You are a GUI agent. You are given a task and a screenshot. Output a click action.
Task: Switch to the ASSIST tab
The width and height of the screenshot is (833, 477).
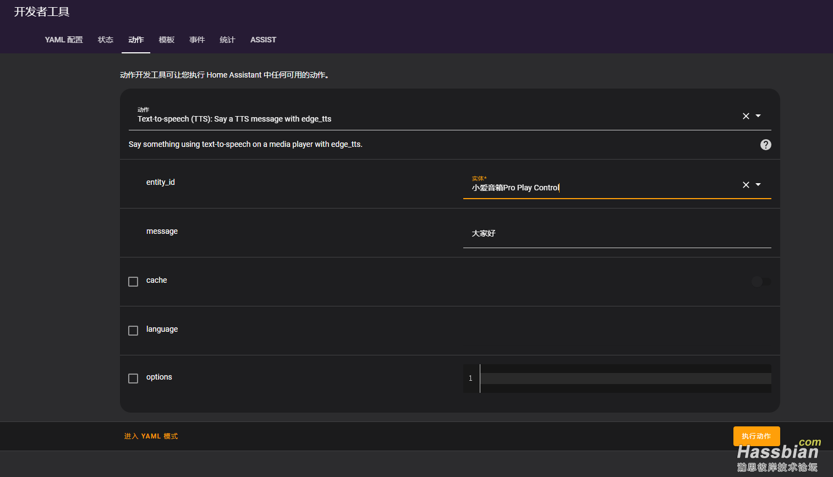[x=263, y=40]
